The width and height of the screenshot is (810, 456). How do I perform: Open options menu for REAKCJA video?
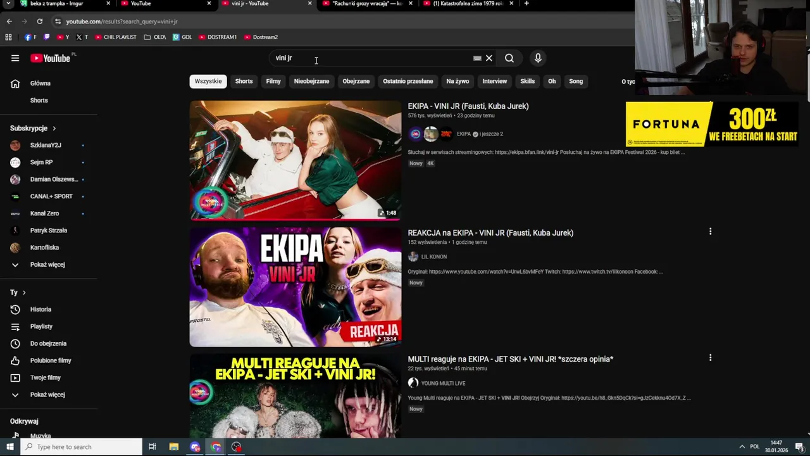710,232
